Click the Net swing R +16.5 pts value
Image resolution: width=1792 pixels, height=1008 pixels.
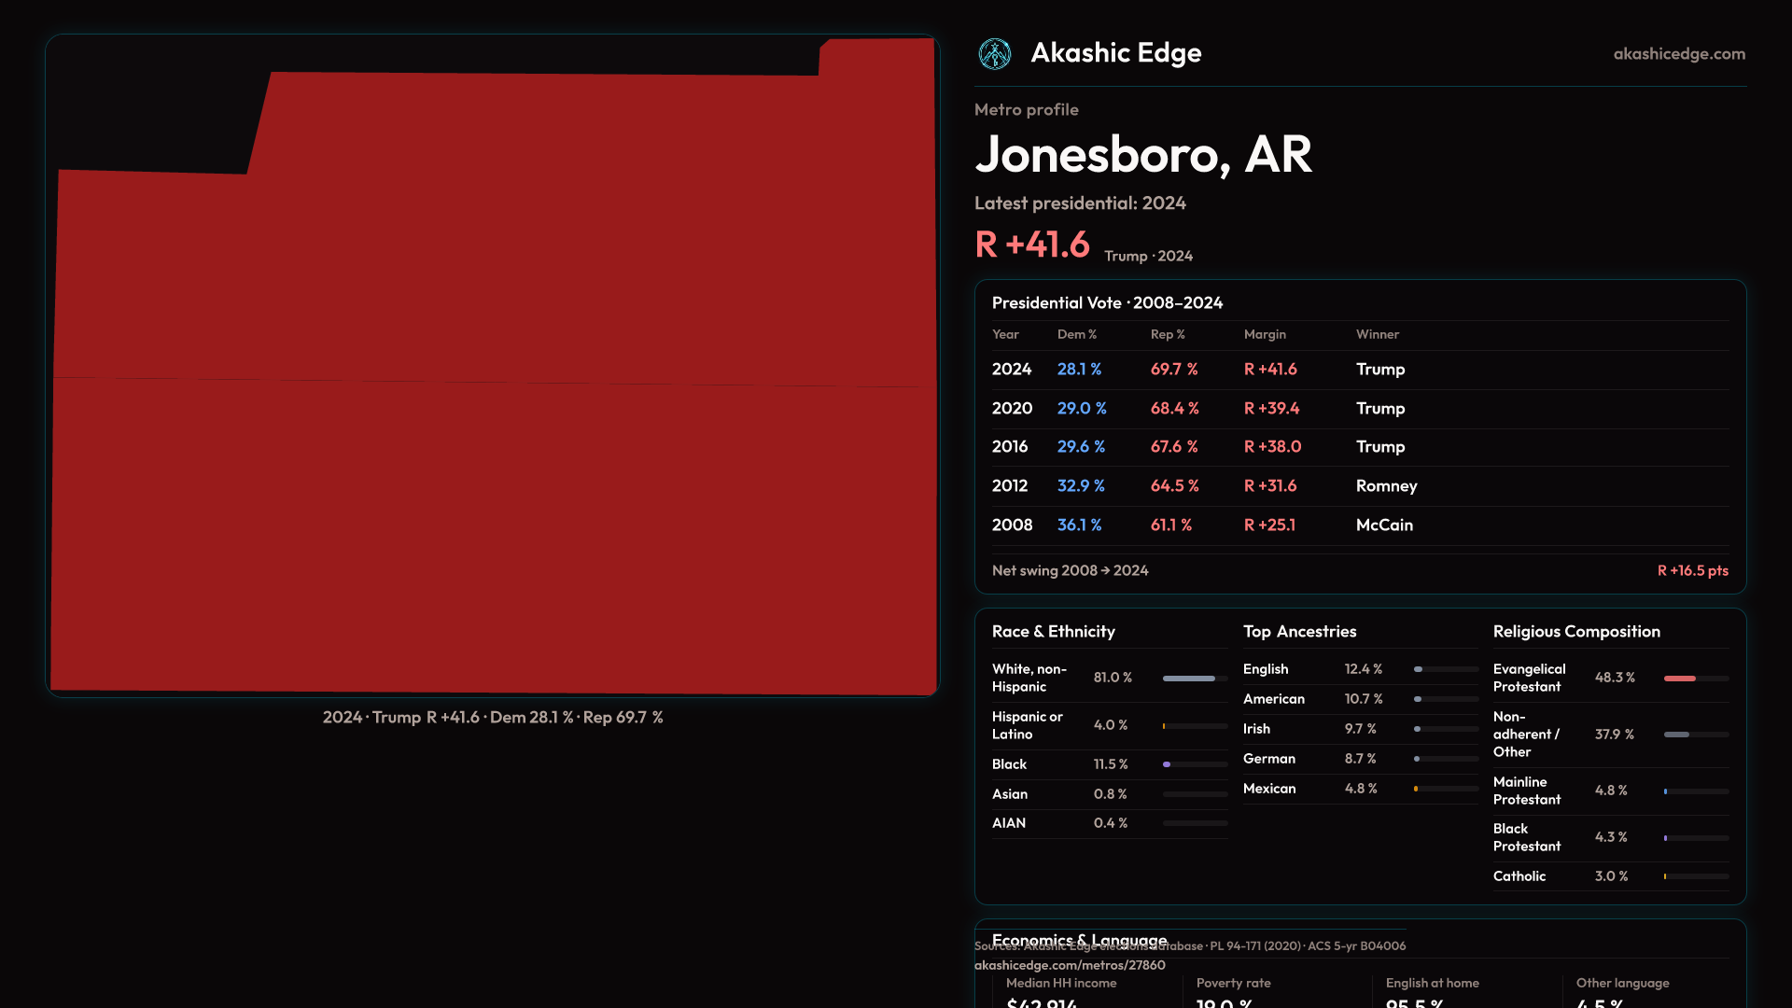coord(1692,570)
